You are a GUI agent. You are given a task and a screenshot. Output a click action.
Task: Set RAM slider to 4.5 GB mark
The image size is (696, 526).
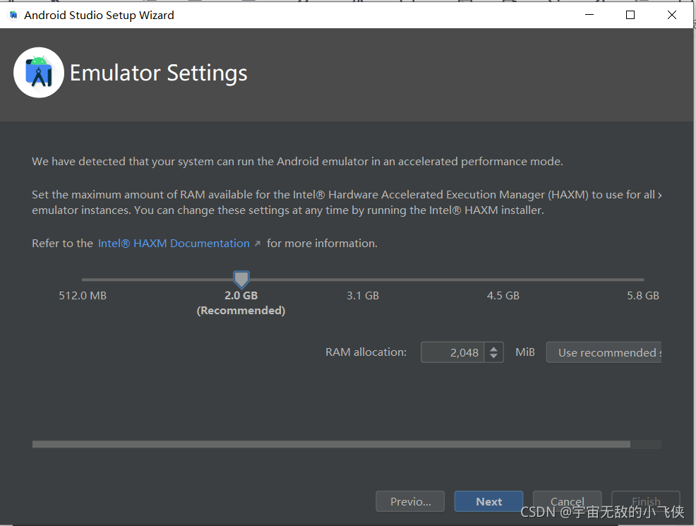[x=503, y=280]
